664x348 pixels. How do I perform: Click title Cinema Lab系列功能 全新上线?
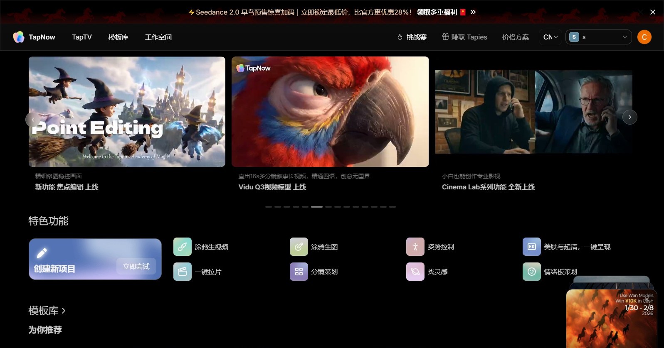(x=489, y=187)
